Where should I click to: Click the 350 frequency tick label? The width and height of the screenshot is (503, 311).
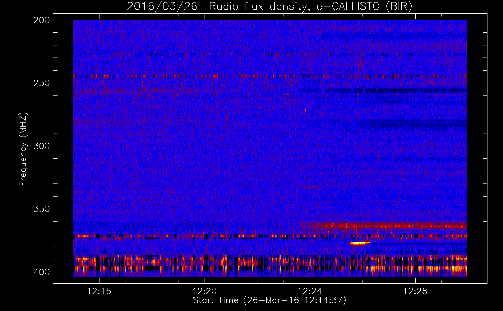click(x=41, y=209)
